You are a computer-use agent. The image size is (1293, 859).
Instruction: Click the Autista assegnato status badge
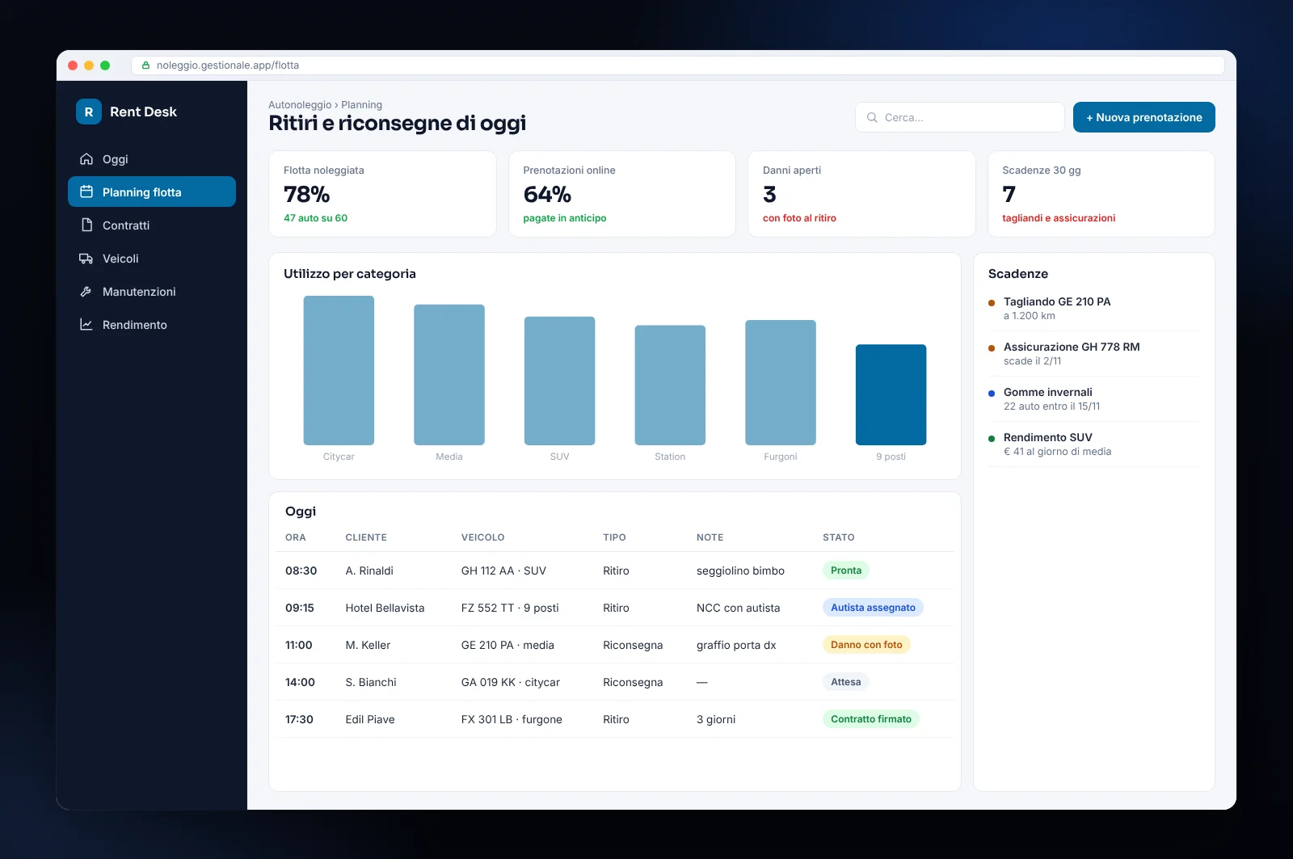click(x=873, y=608)
